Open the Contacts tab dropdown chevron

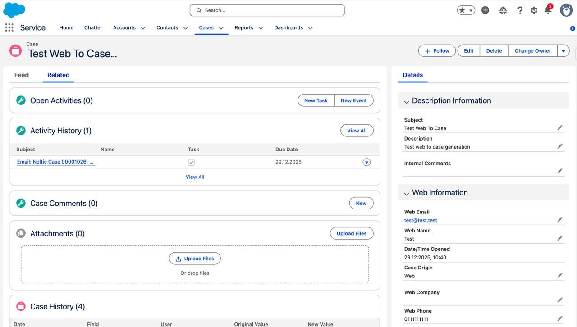(185, 28)
